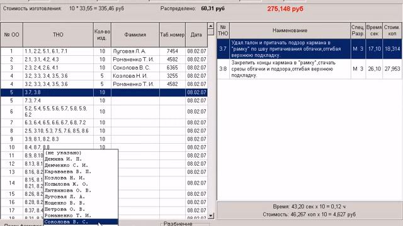
Task: Click the Фамилия column header
Action: tap(135, 35)
